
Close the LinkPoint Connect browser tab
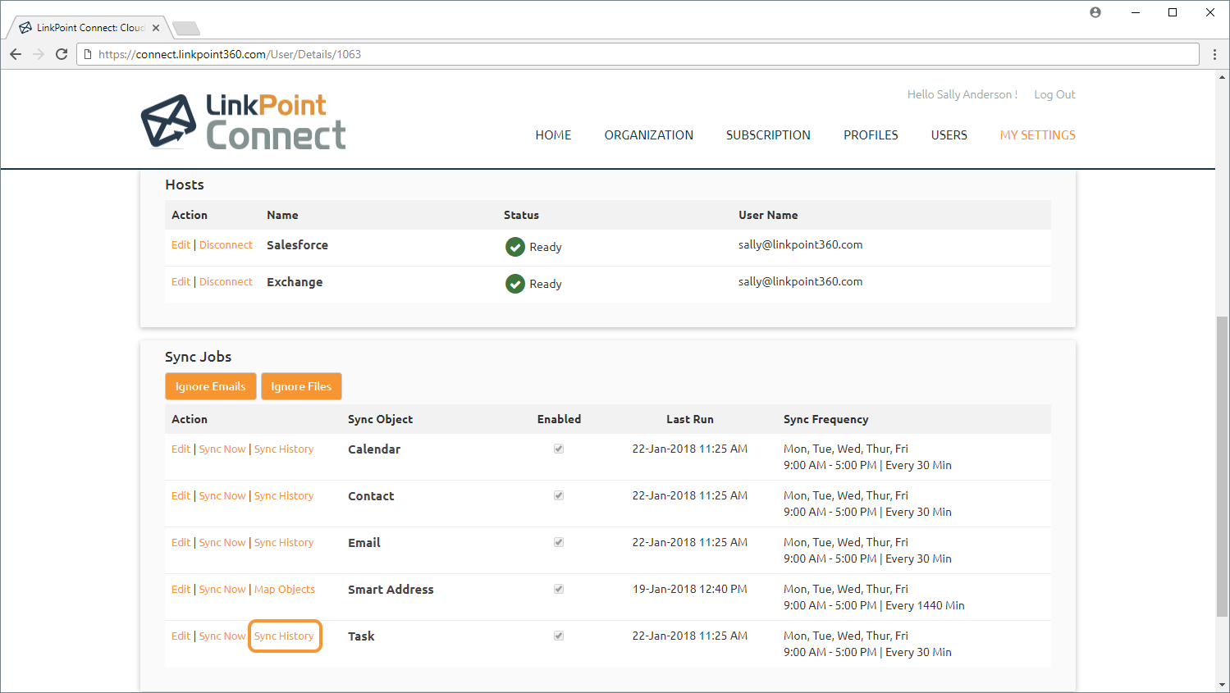pos(156,28)
